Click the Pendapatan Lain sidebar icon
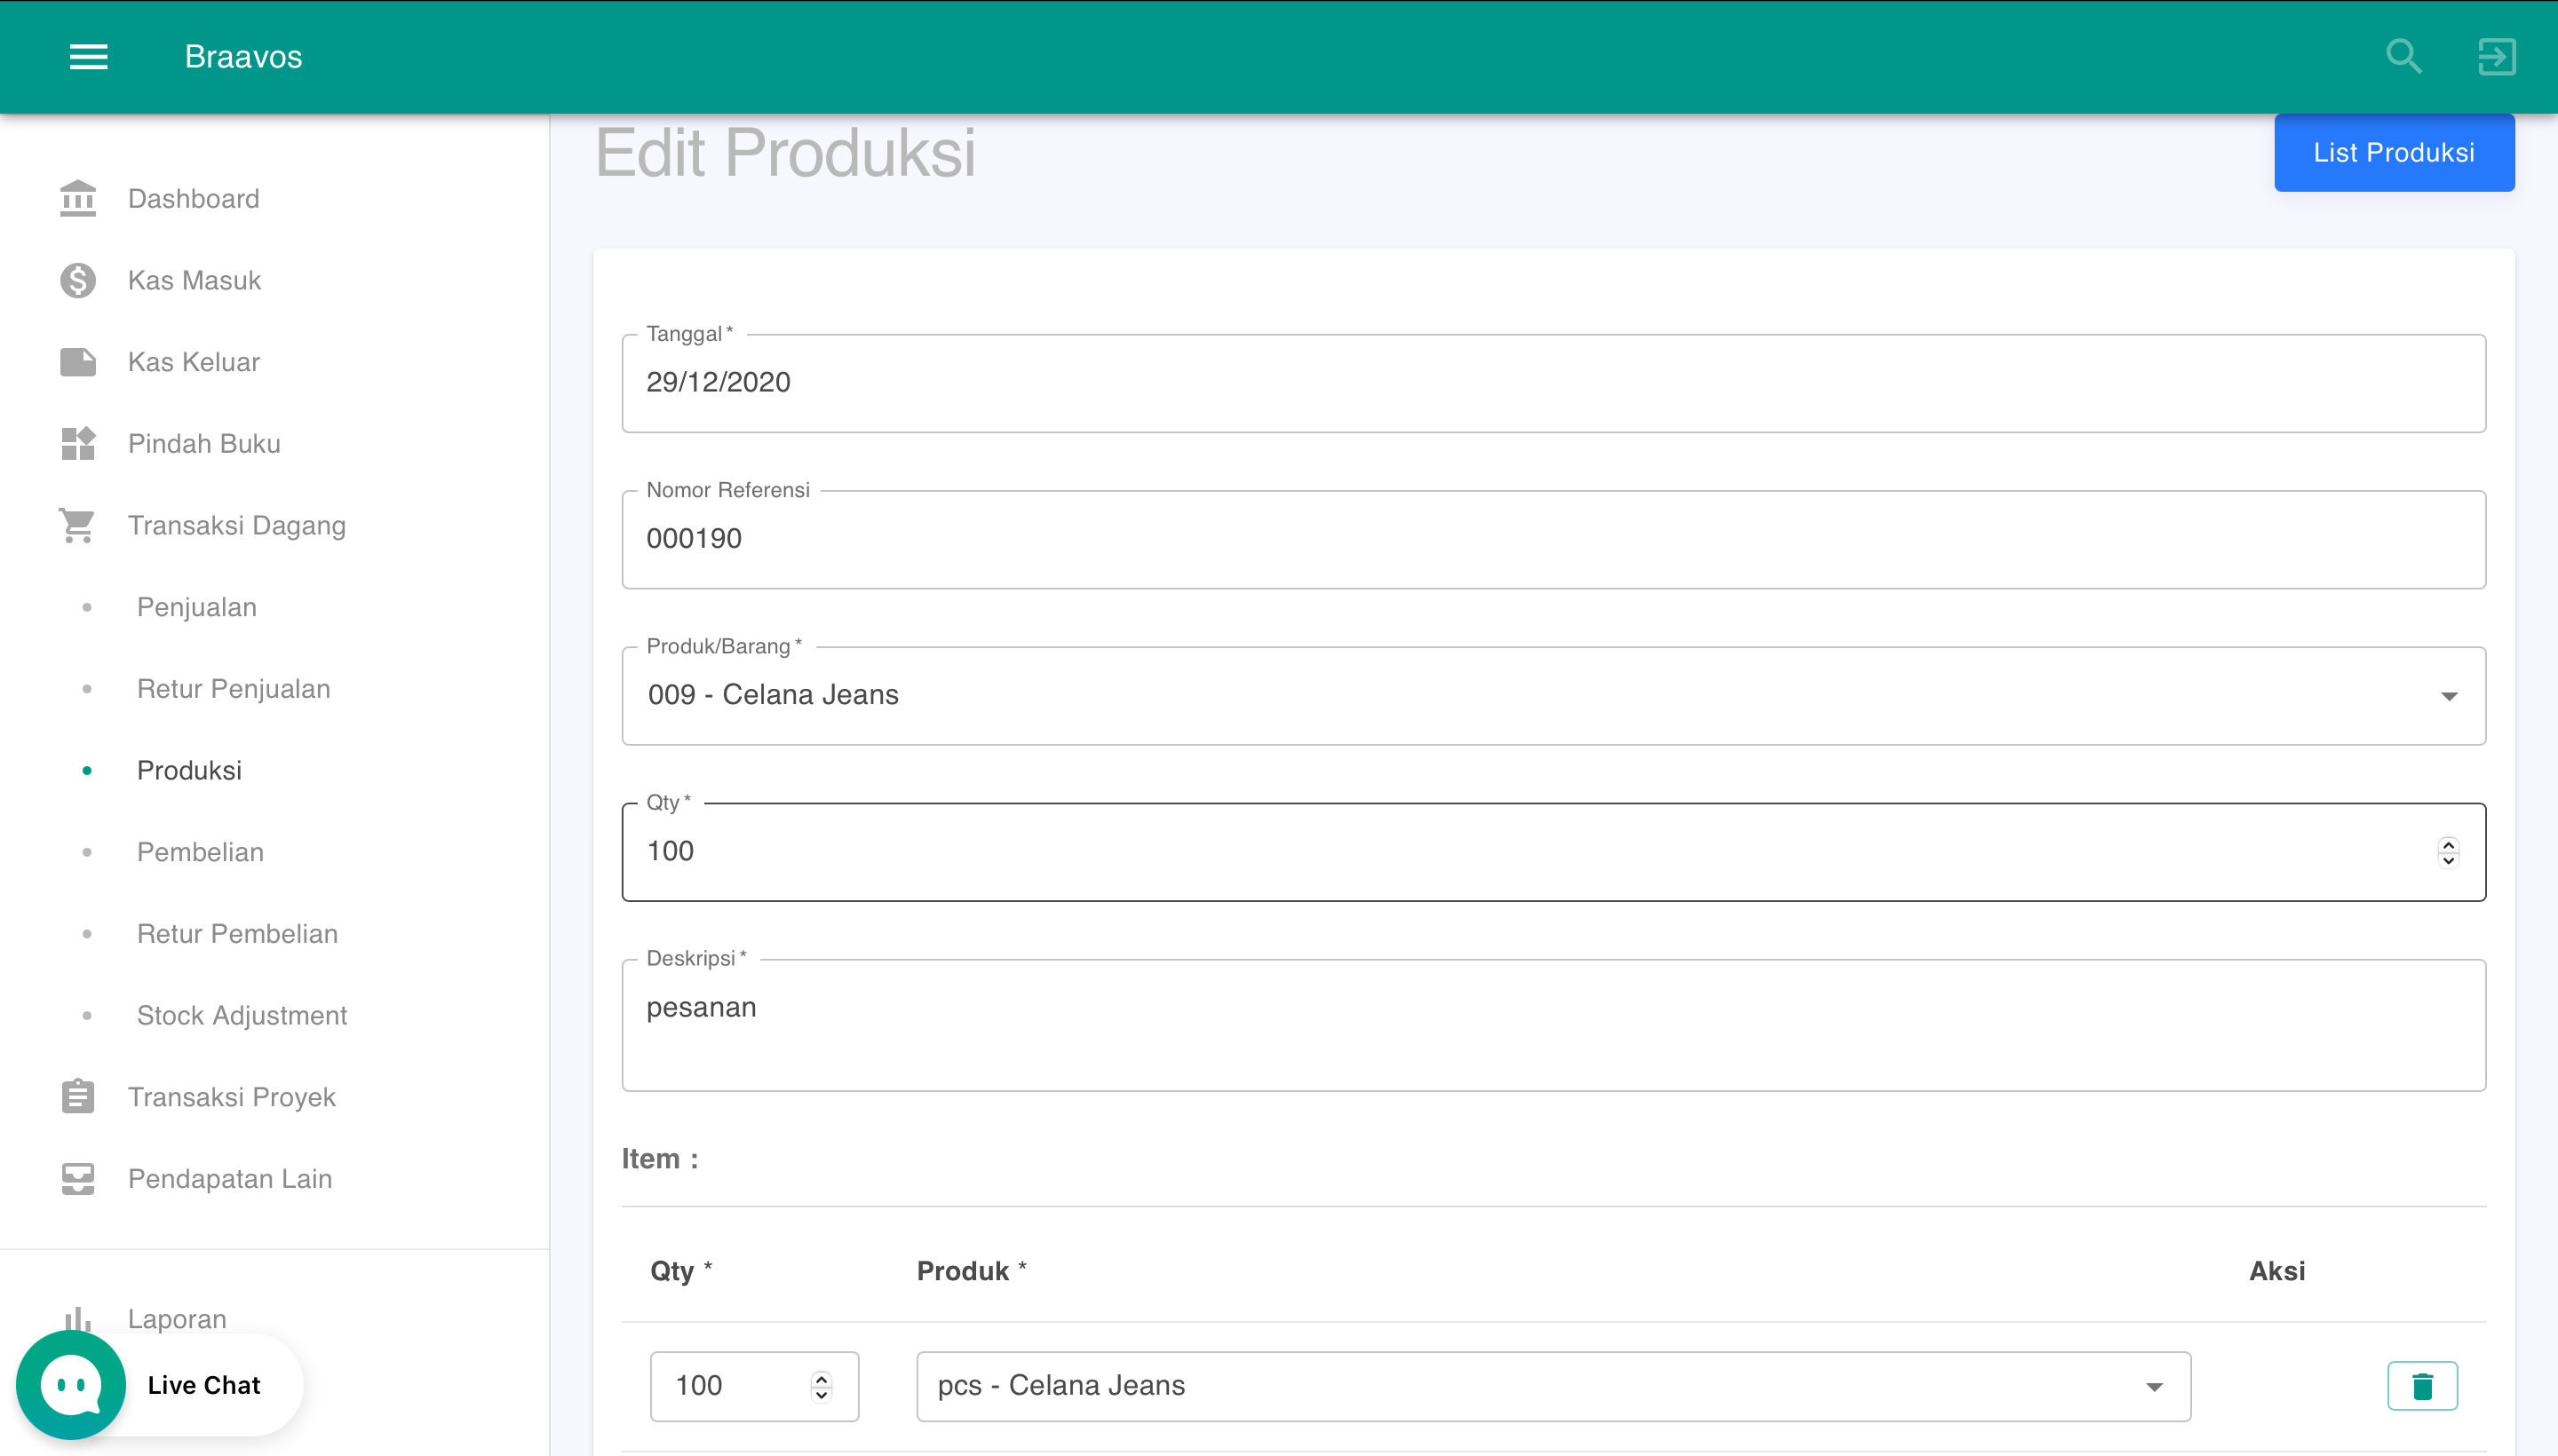The height and width of the screenshot is (1456, 2558). pyautogui.click(x=77, y=1178)
